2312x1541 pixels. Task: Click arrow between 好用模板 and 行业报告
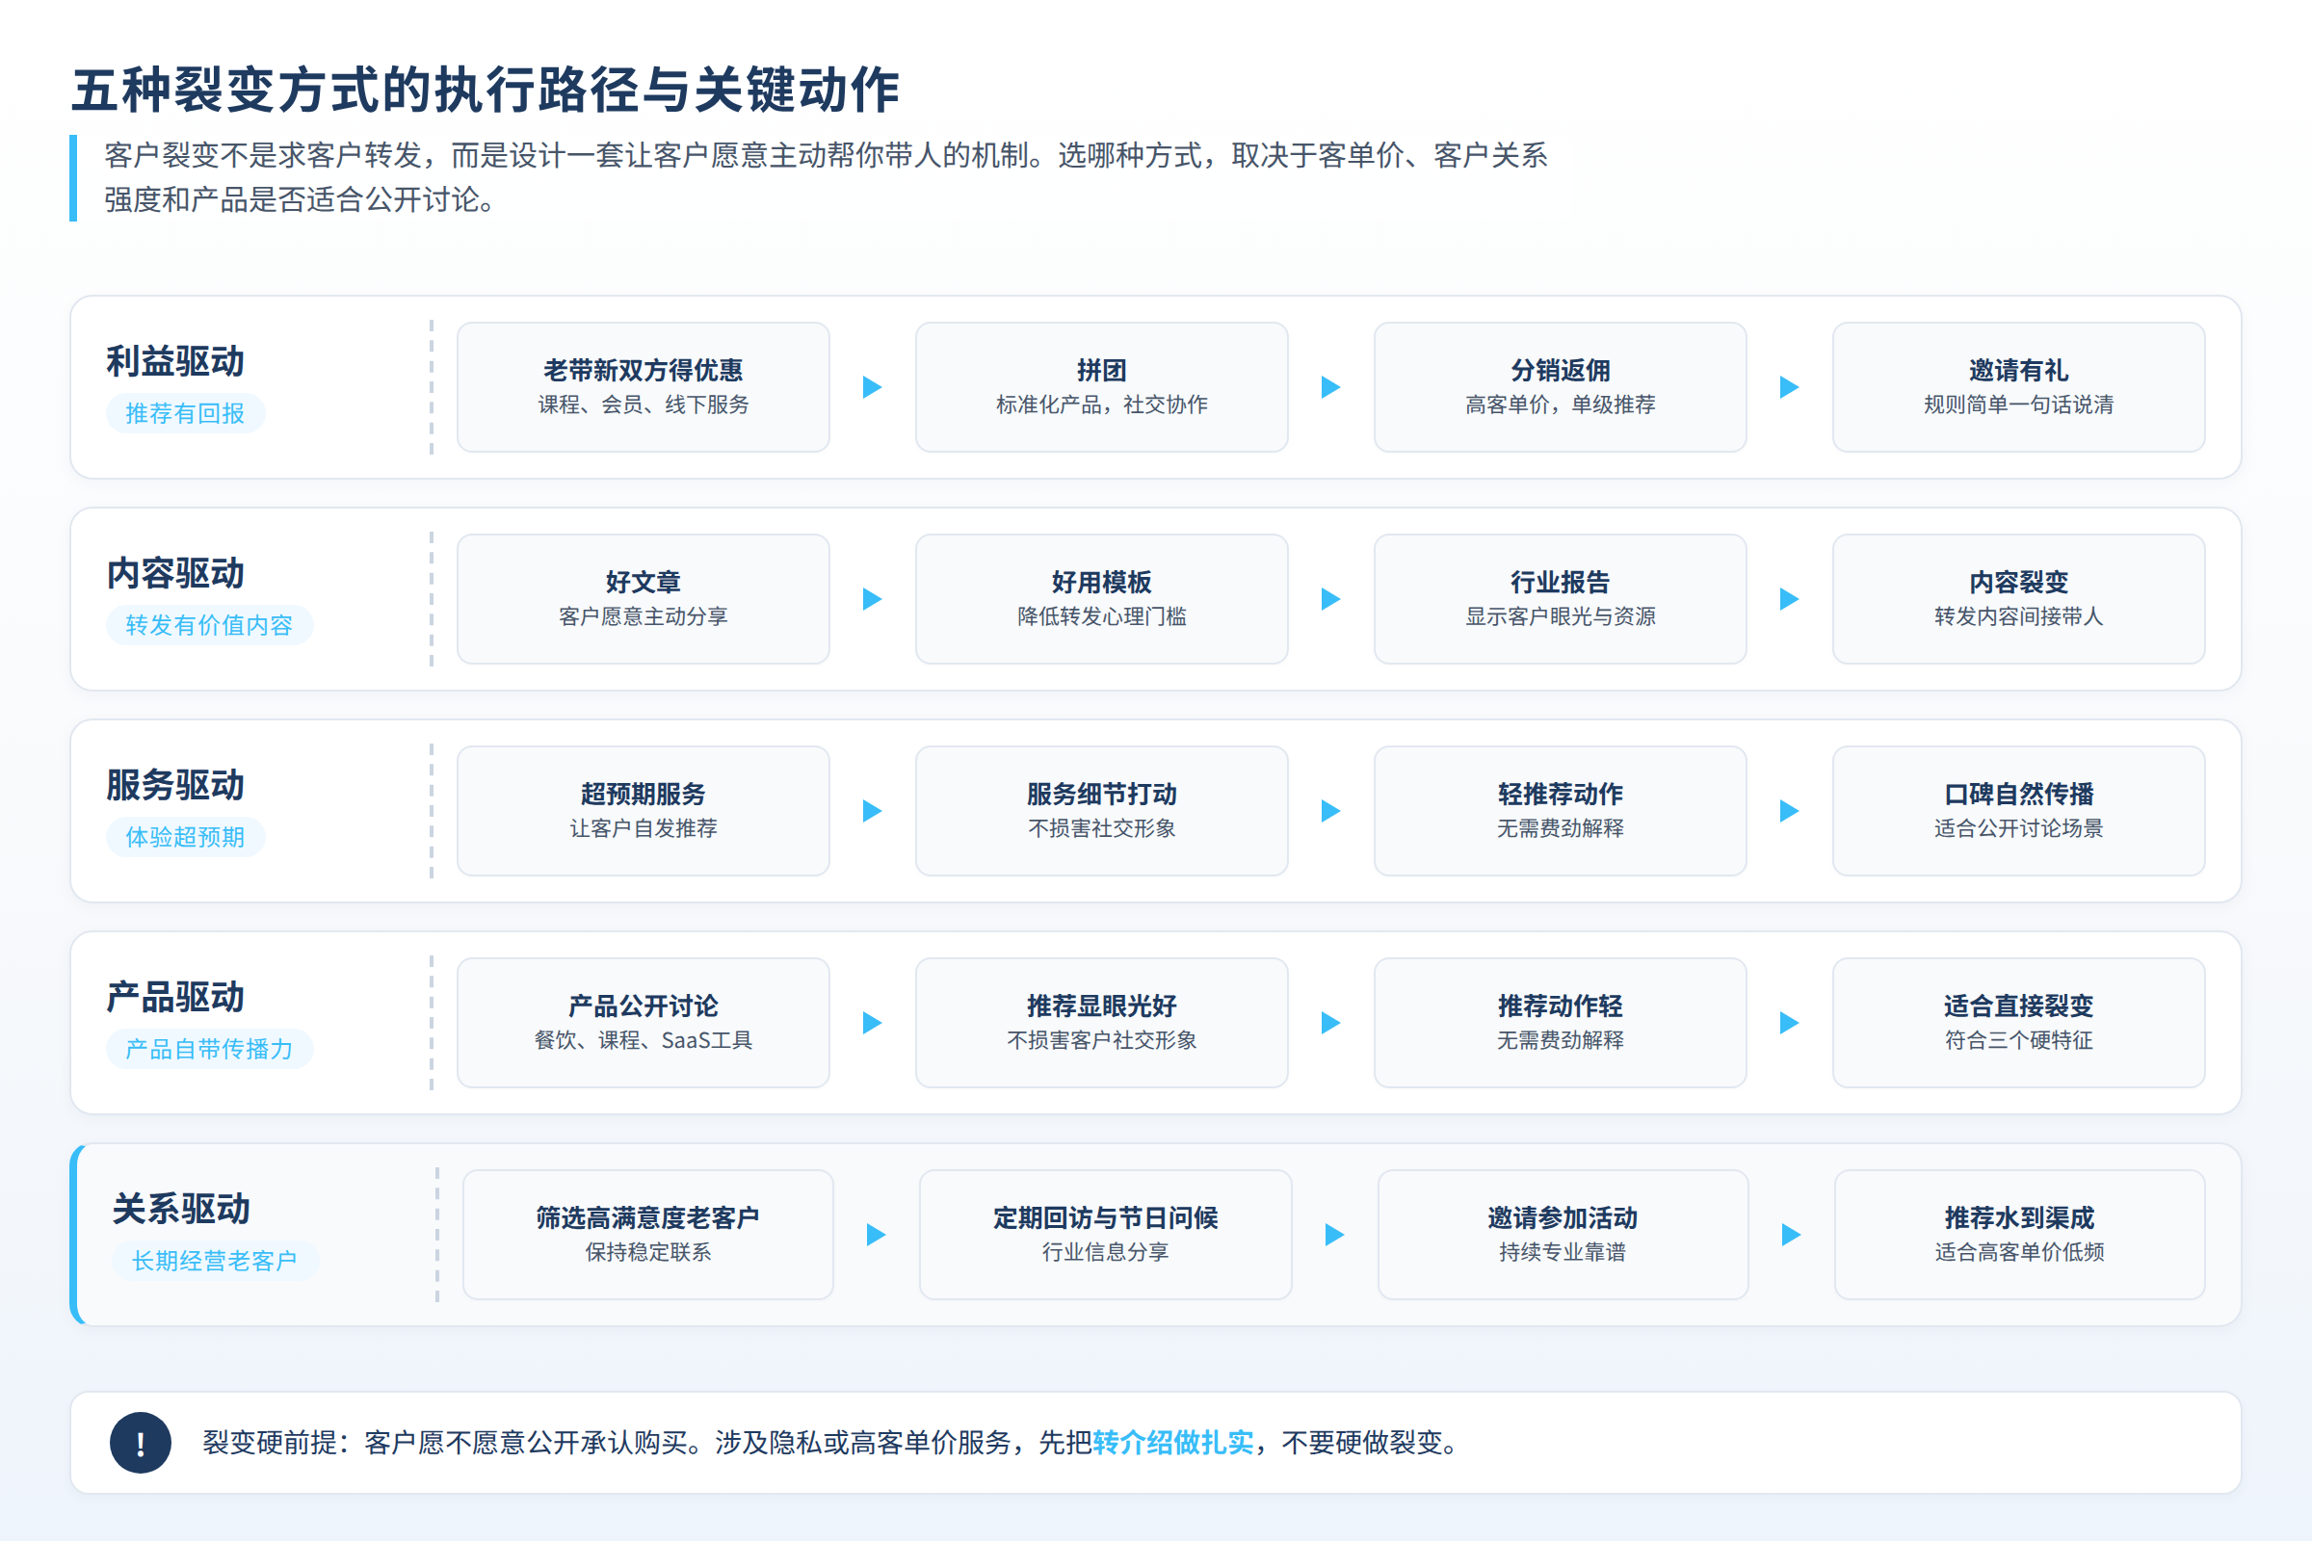[x=1331, y=599]
